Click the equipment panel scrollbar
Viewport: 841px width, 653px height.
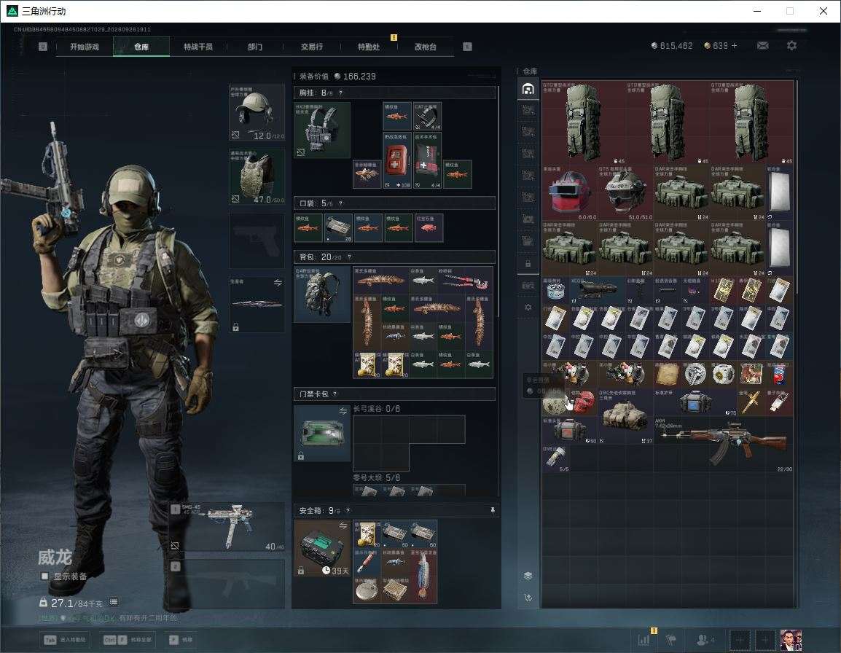[498, 201]
